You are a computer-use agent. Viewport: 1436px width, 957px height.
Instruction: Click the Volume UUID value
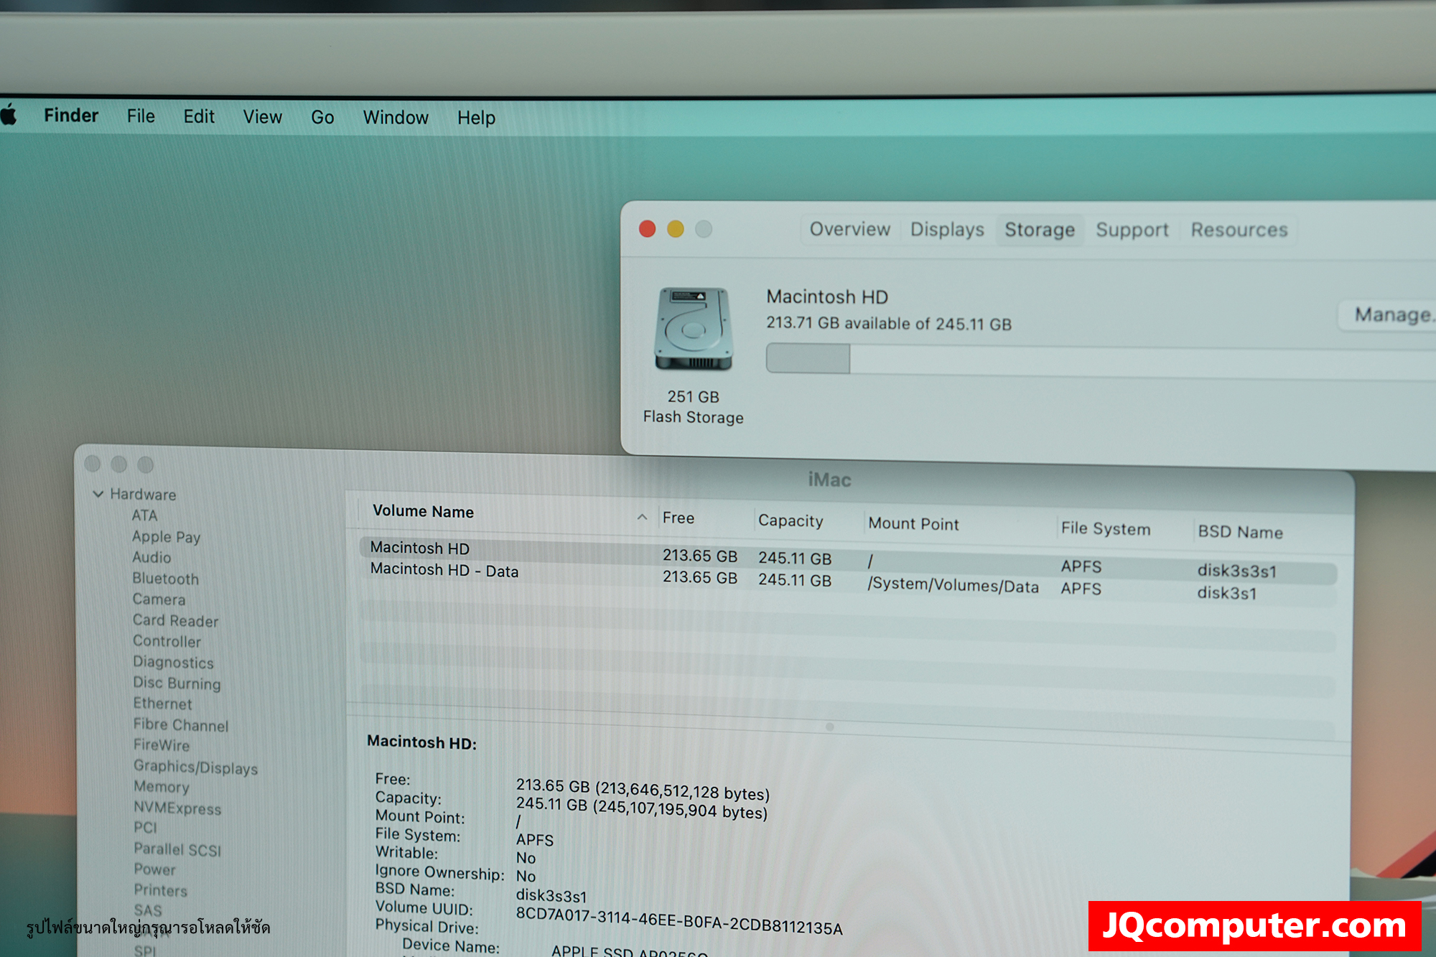(679, 921)
